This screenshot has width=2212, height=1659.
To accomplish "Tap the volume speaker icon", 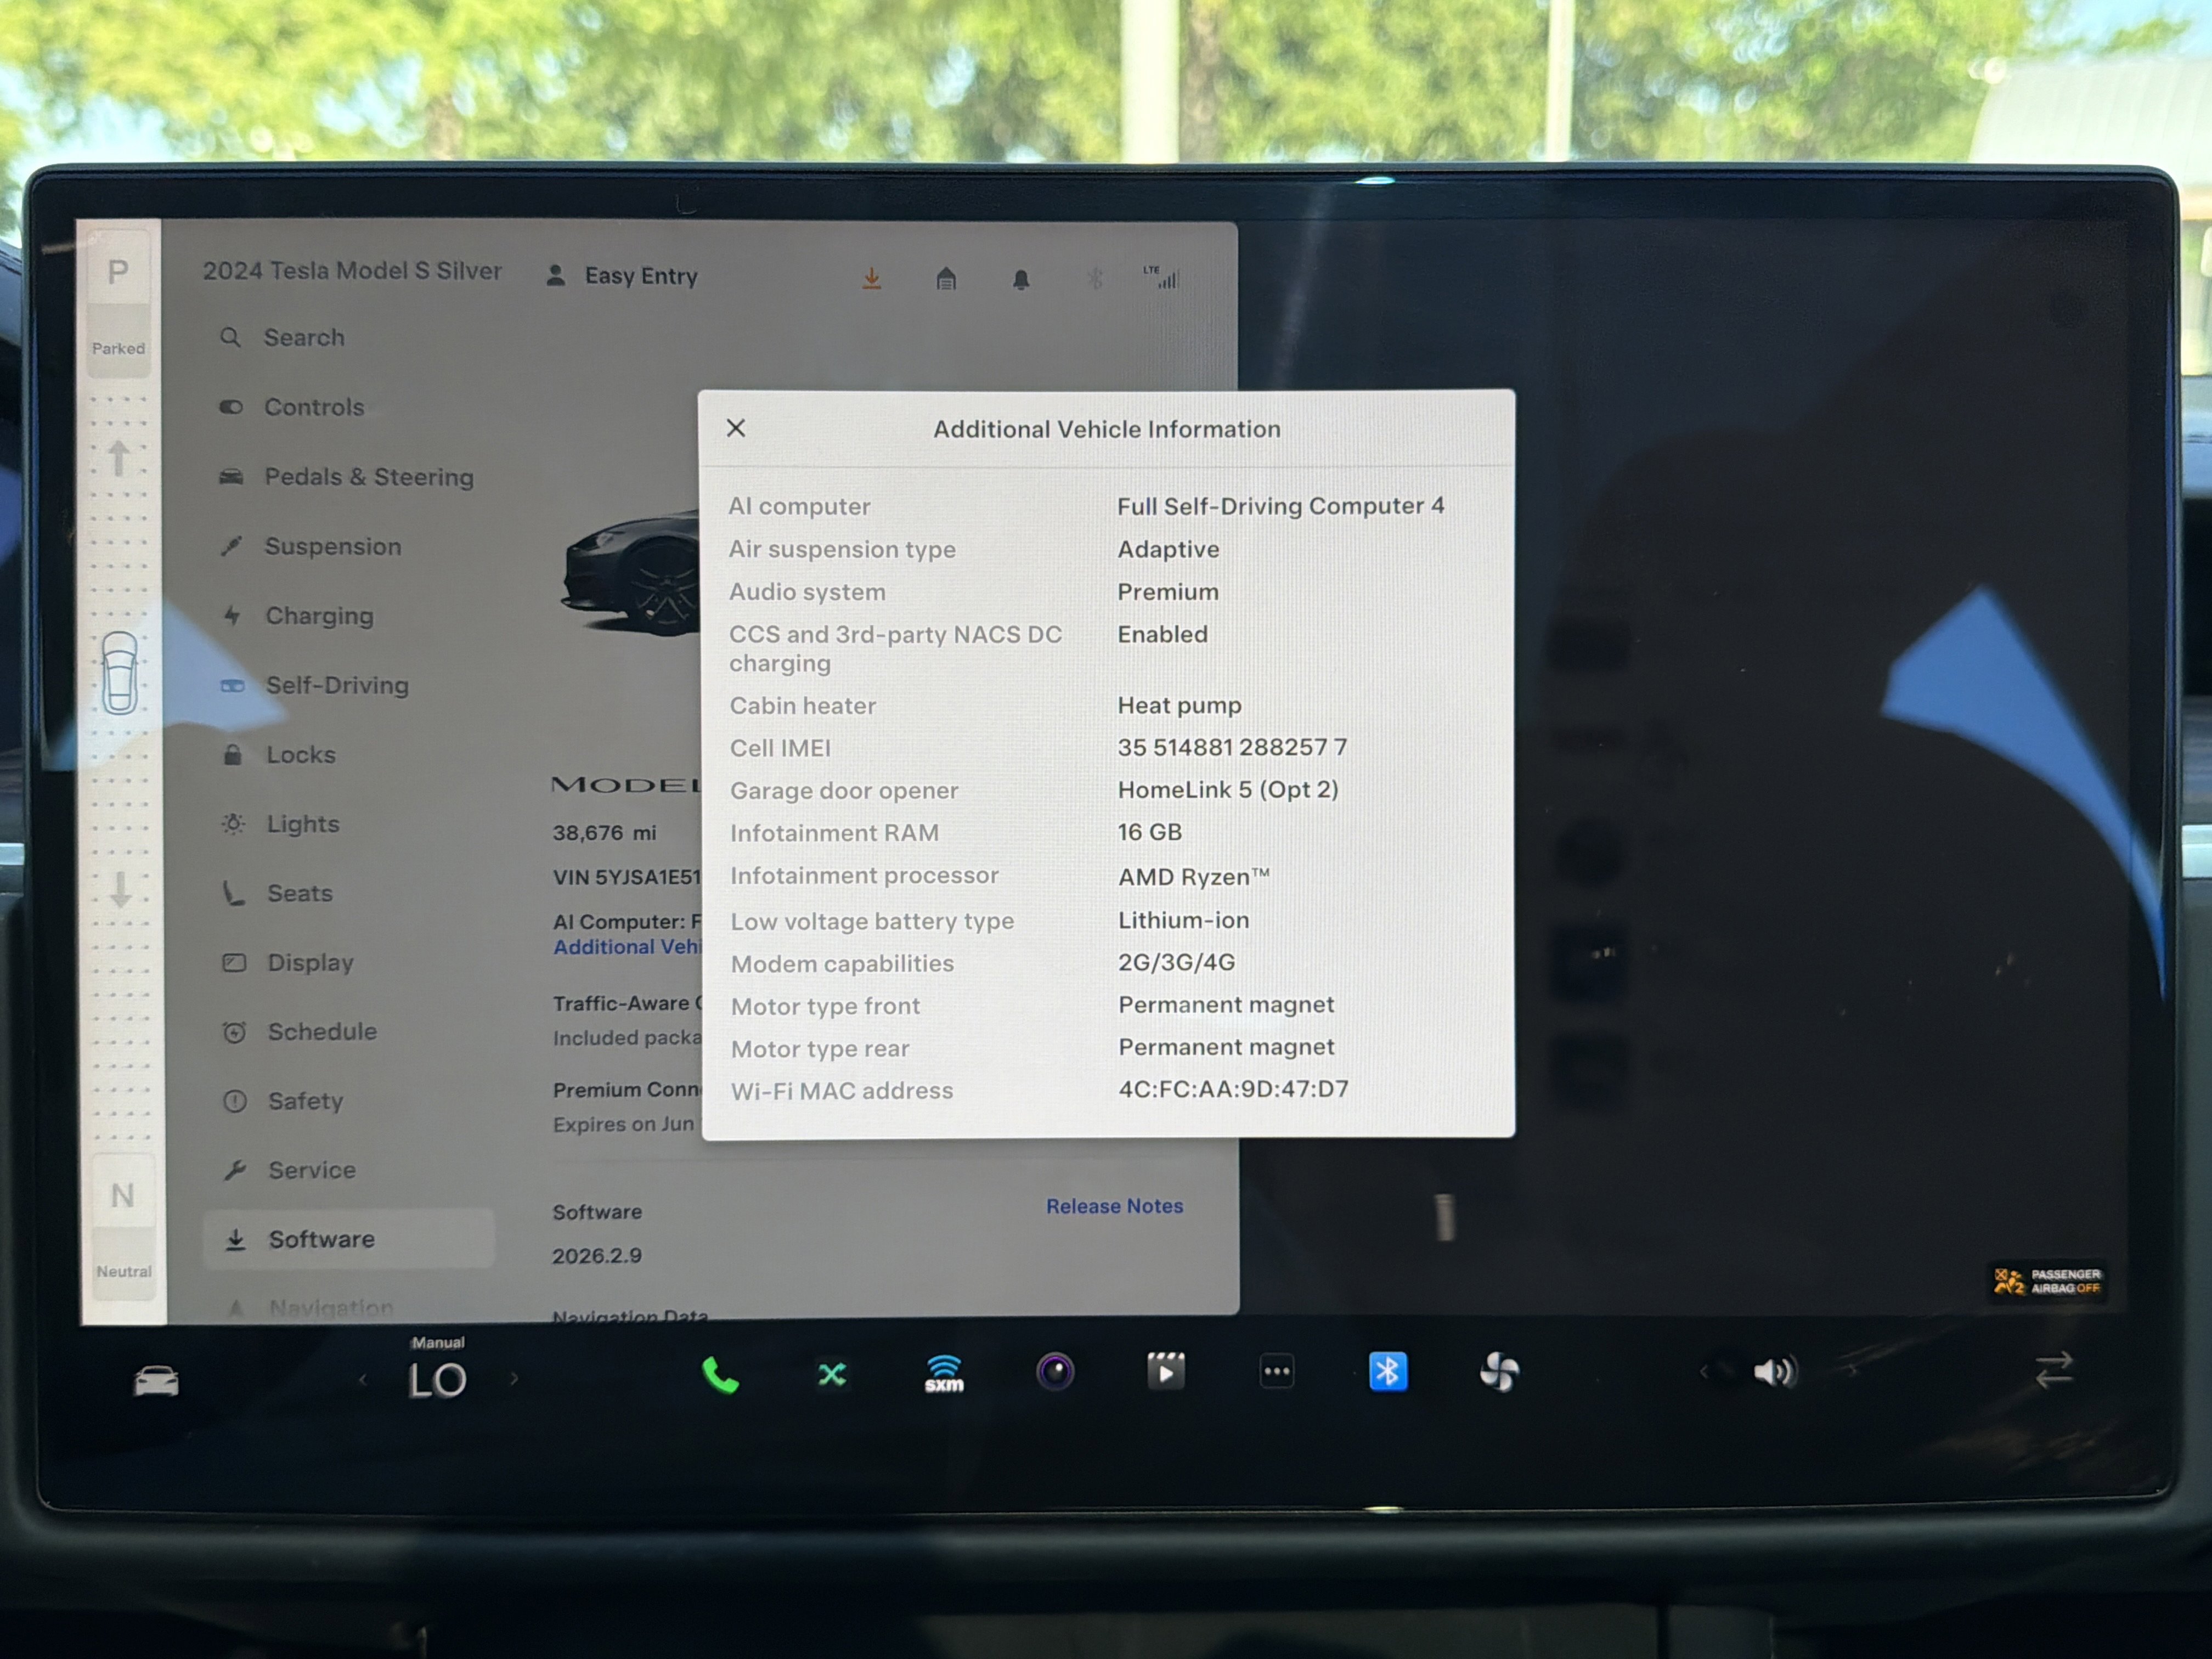I will pyautogui.click(x=1775, y=1371).
